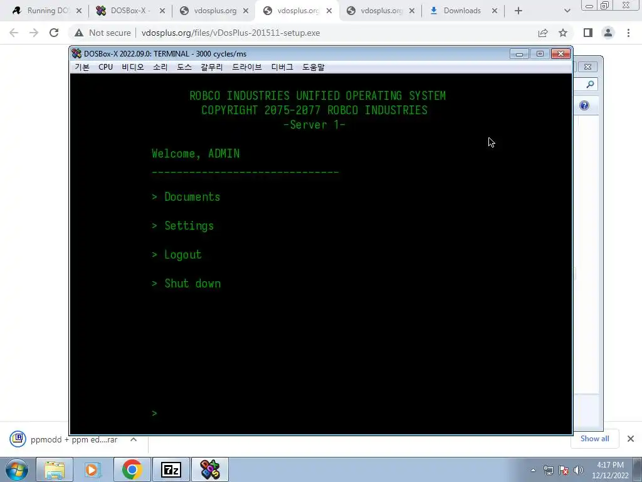
Task: Open the 도스 menu in DOSBox-X
Action: pos(184,67)
